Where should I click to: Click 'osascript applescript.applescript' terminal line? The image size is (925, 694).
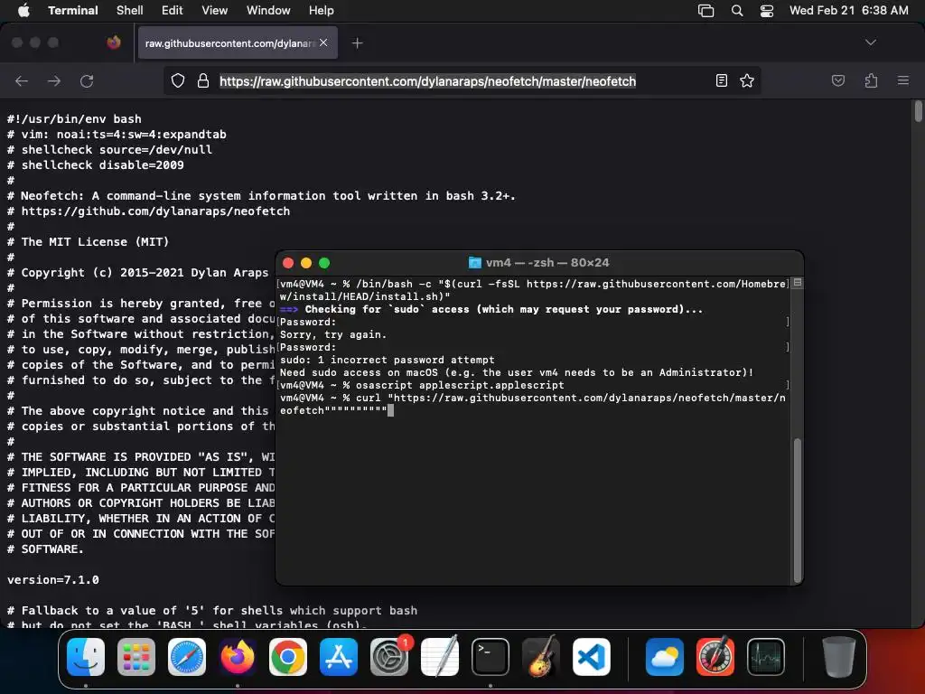coord(422,385)
